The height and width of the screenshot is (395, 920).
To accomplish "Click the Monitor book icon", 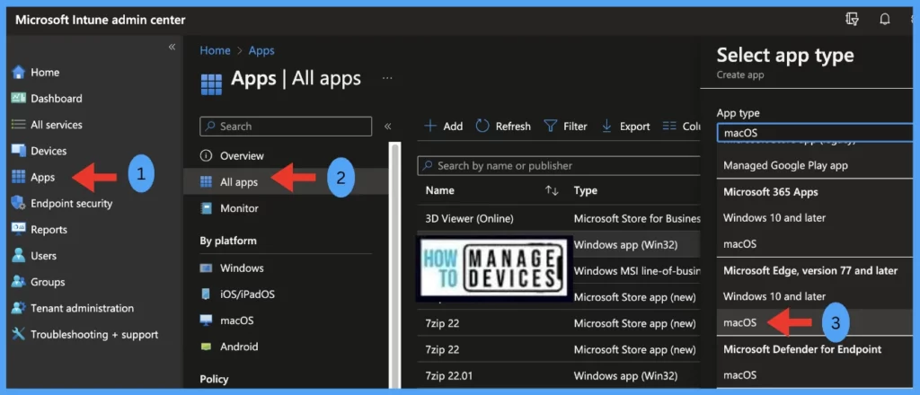I will click(x=206, y=208).
